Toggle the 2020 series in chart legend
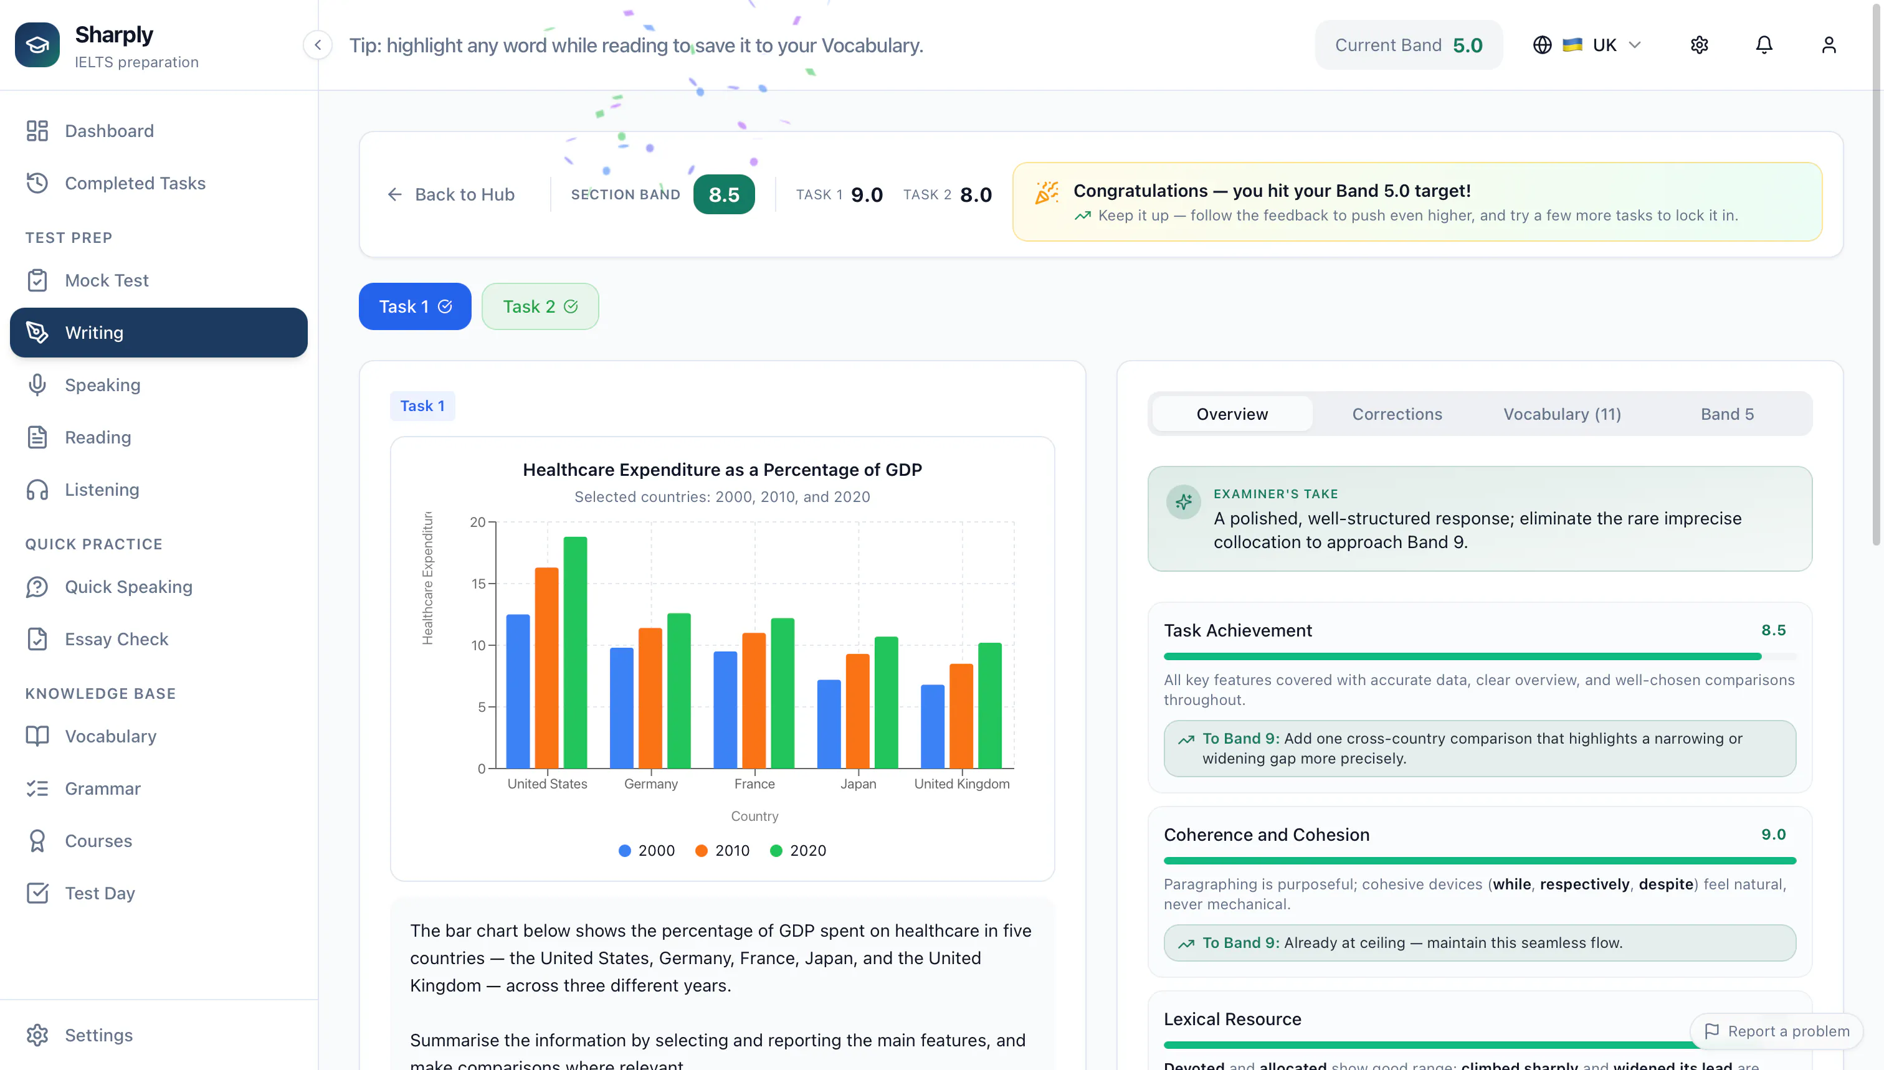1884x1070 pixels. tap(798, 850)
